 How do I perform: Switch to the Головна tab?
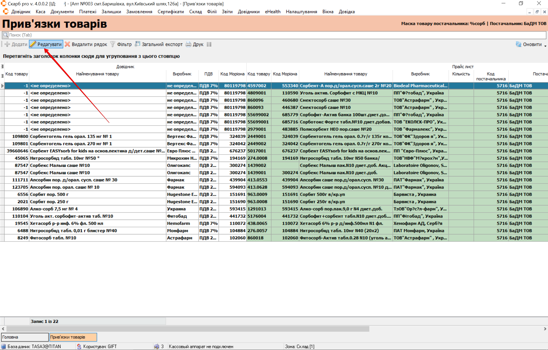coord(25,337)
